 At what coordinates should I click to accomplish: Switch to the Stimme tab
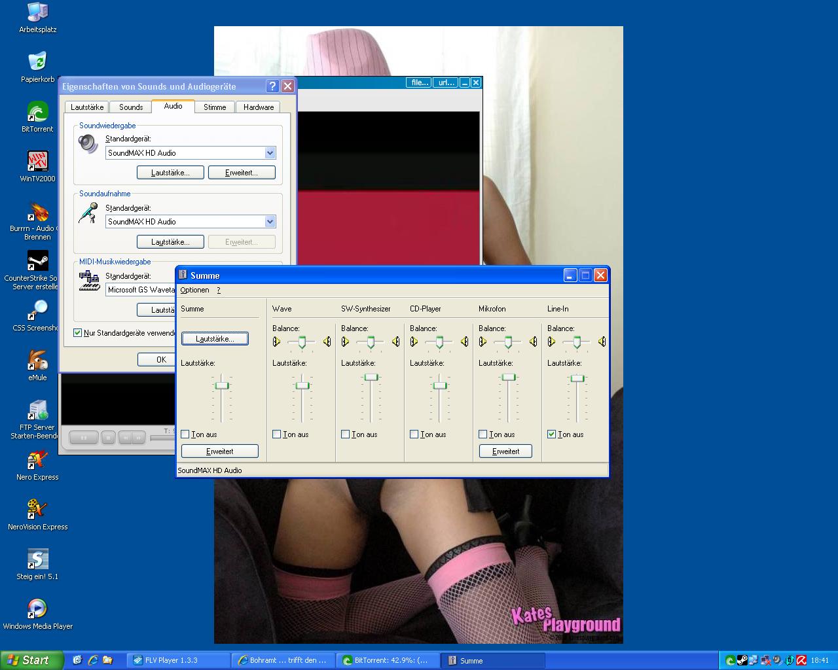pyautogui.click(x=215, y=107)
